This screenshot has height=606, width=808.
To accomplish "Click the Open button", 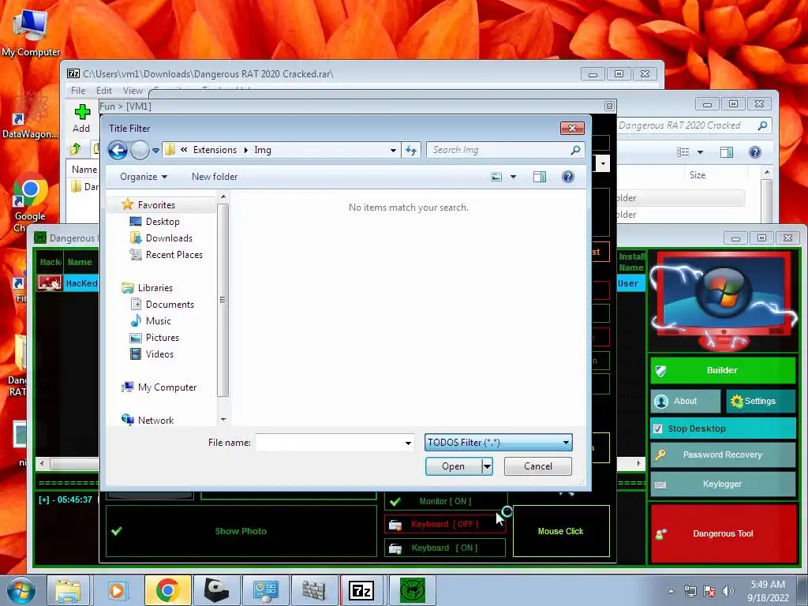I will pyautogui.click(x=454, y=466).
